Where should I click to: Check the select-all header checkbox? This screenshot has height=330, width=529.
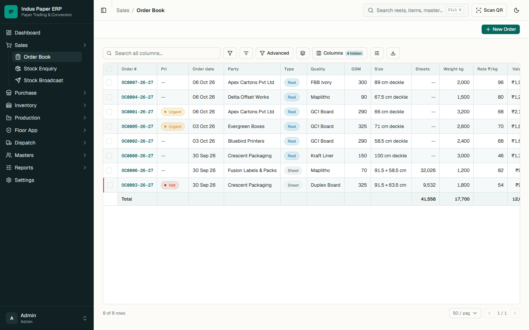pos(109,69)
